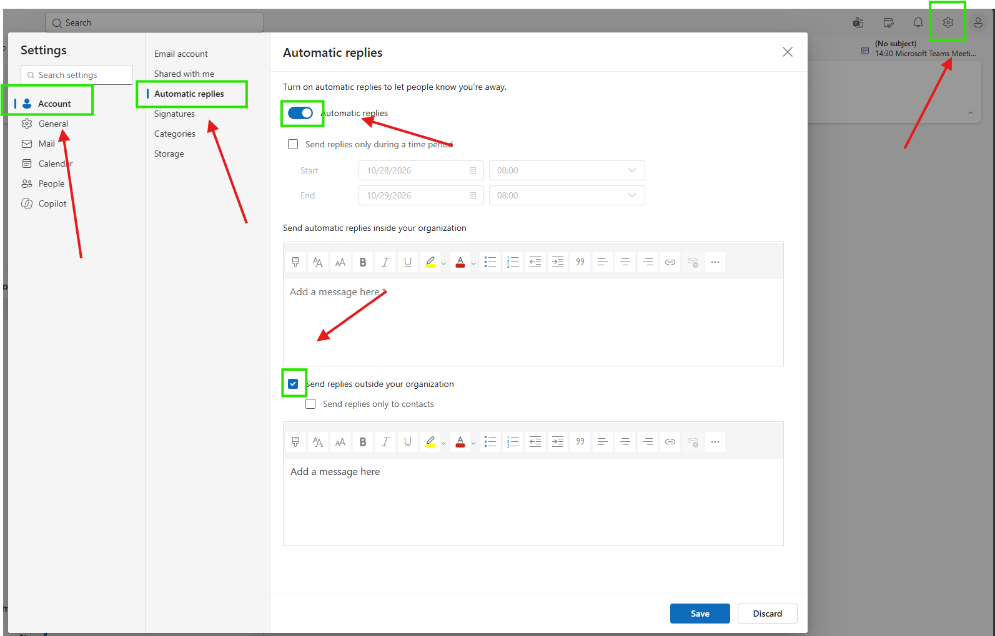This screenshot has width=995, height=636.
Task: Toggle Underline in the inside-organization editor
Action: click(x=408, y=262)
